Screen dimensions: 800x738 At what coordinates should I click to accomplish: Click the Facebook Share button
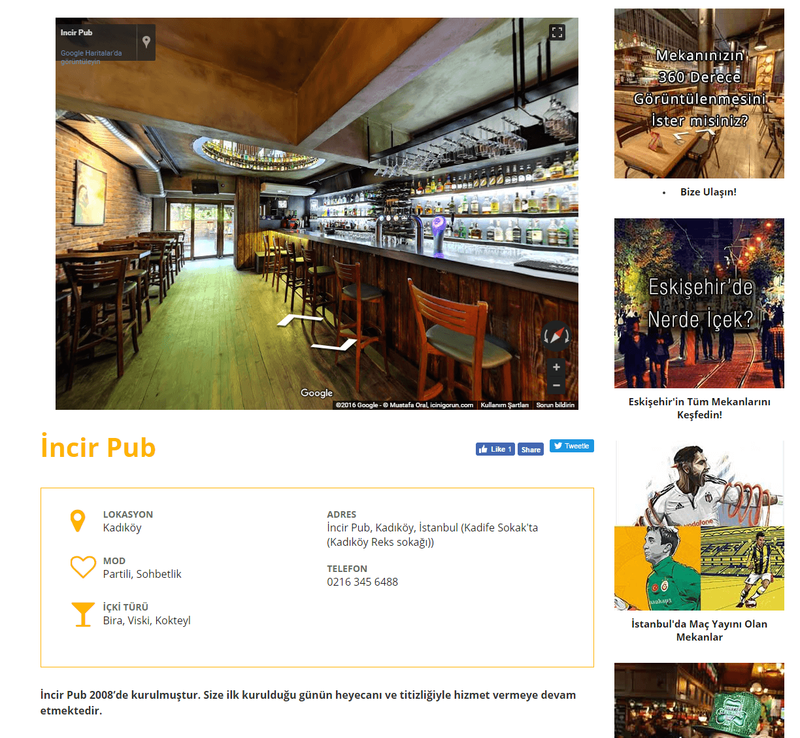click(531, 449)
